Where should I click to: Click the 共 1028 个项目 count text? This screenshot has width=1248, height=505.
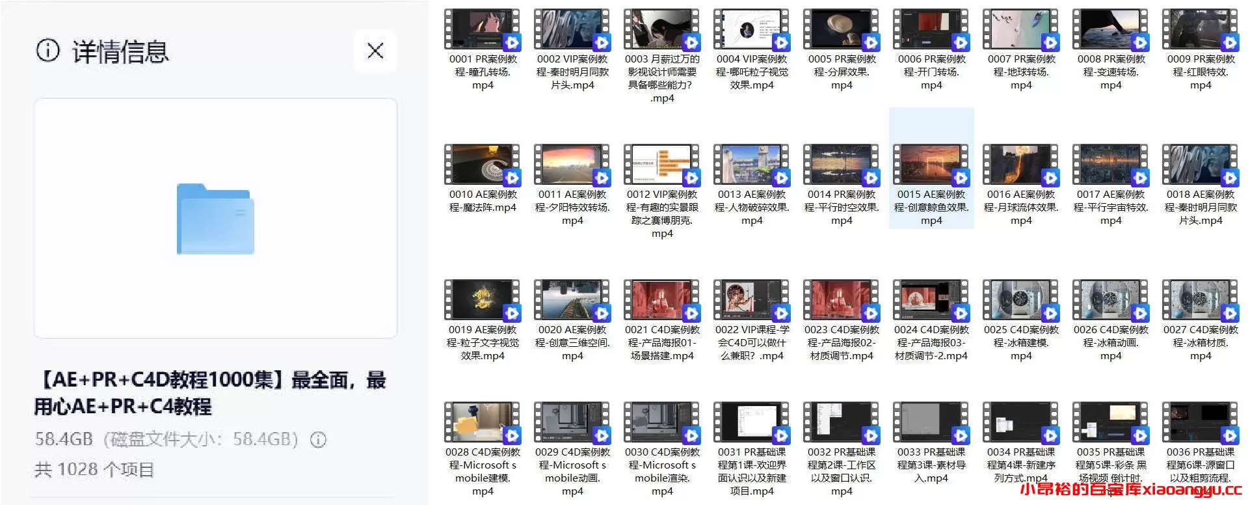click(x=94, y=469)
